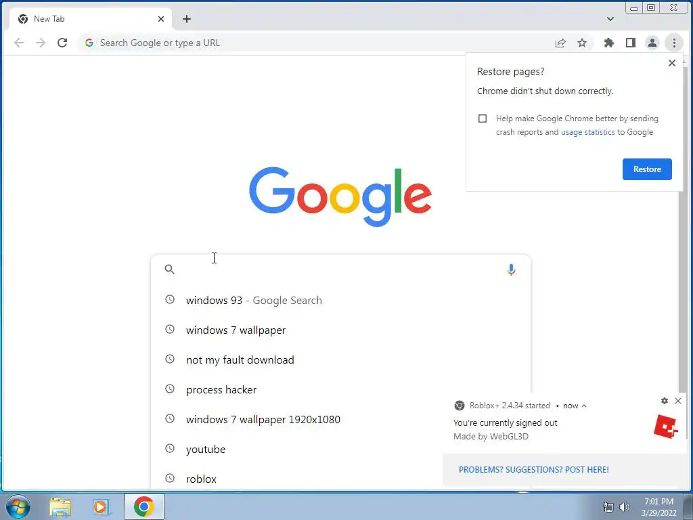Reload the page with the refresh icon
The image size is (693, 520).
click(62, 43)
